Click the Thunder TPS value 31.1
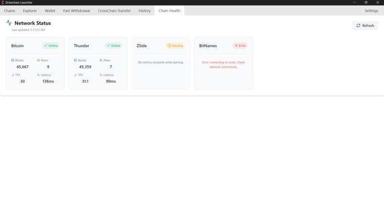This screenshot has width=384, height=203. pos(85,81)
